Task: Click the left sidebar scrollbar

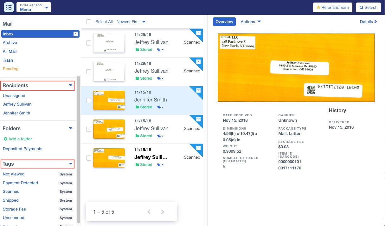Action: 79,150
